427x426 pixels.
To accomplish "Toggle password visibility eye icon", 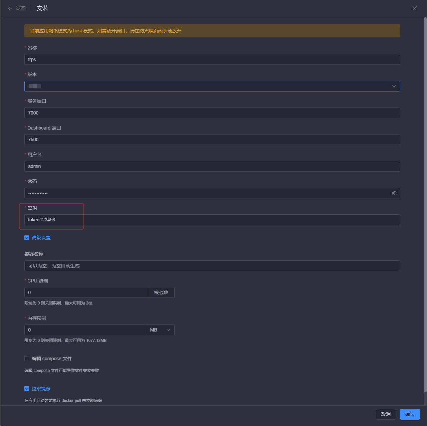I will [x=394, y=193].
